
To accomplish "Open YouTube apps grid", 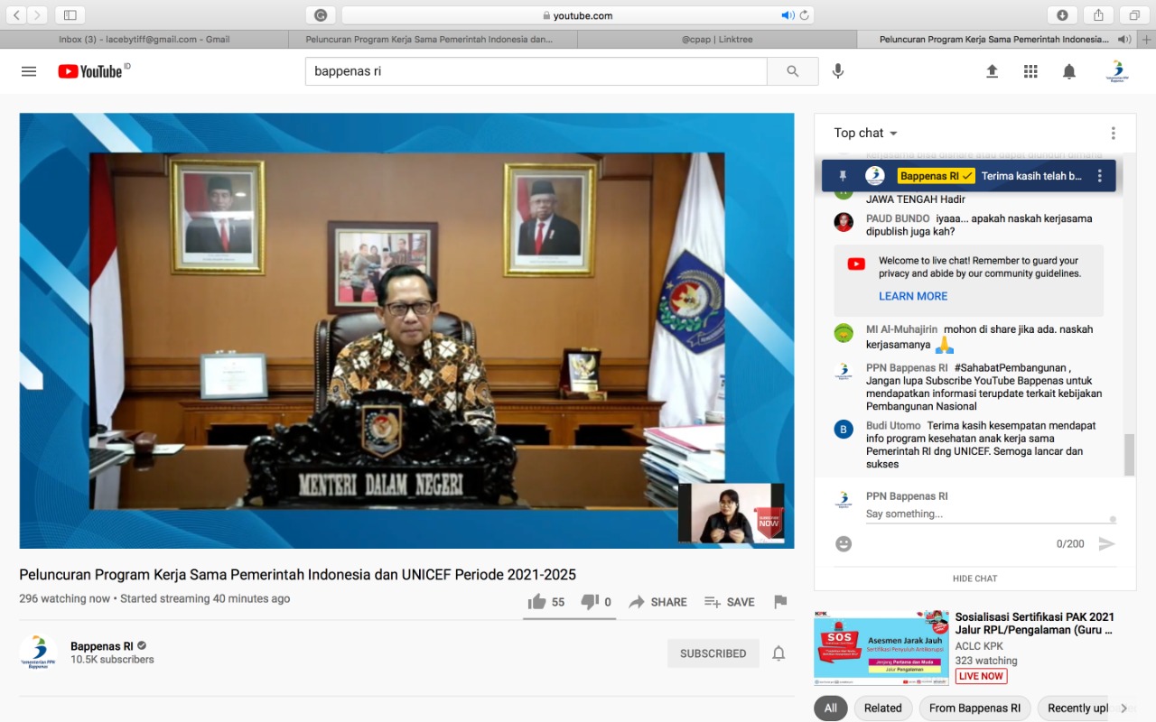I will point(1030,71).
